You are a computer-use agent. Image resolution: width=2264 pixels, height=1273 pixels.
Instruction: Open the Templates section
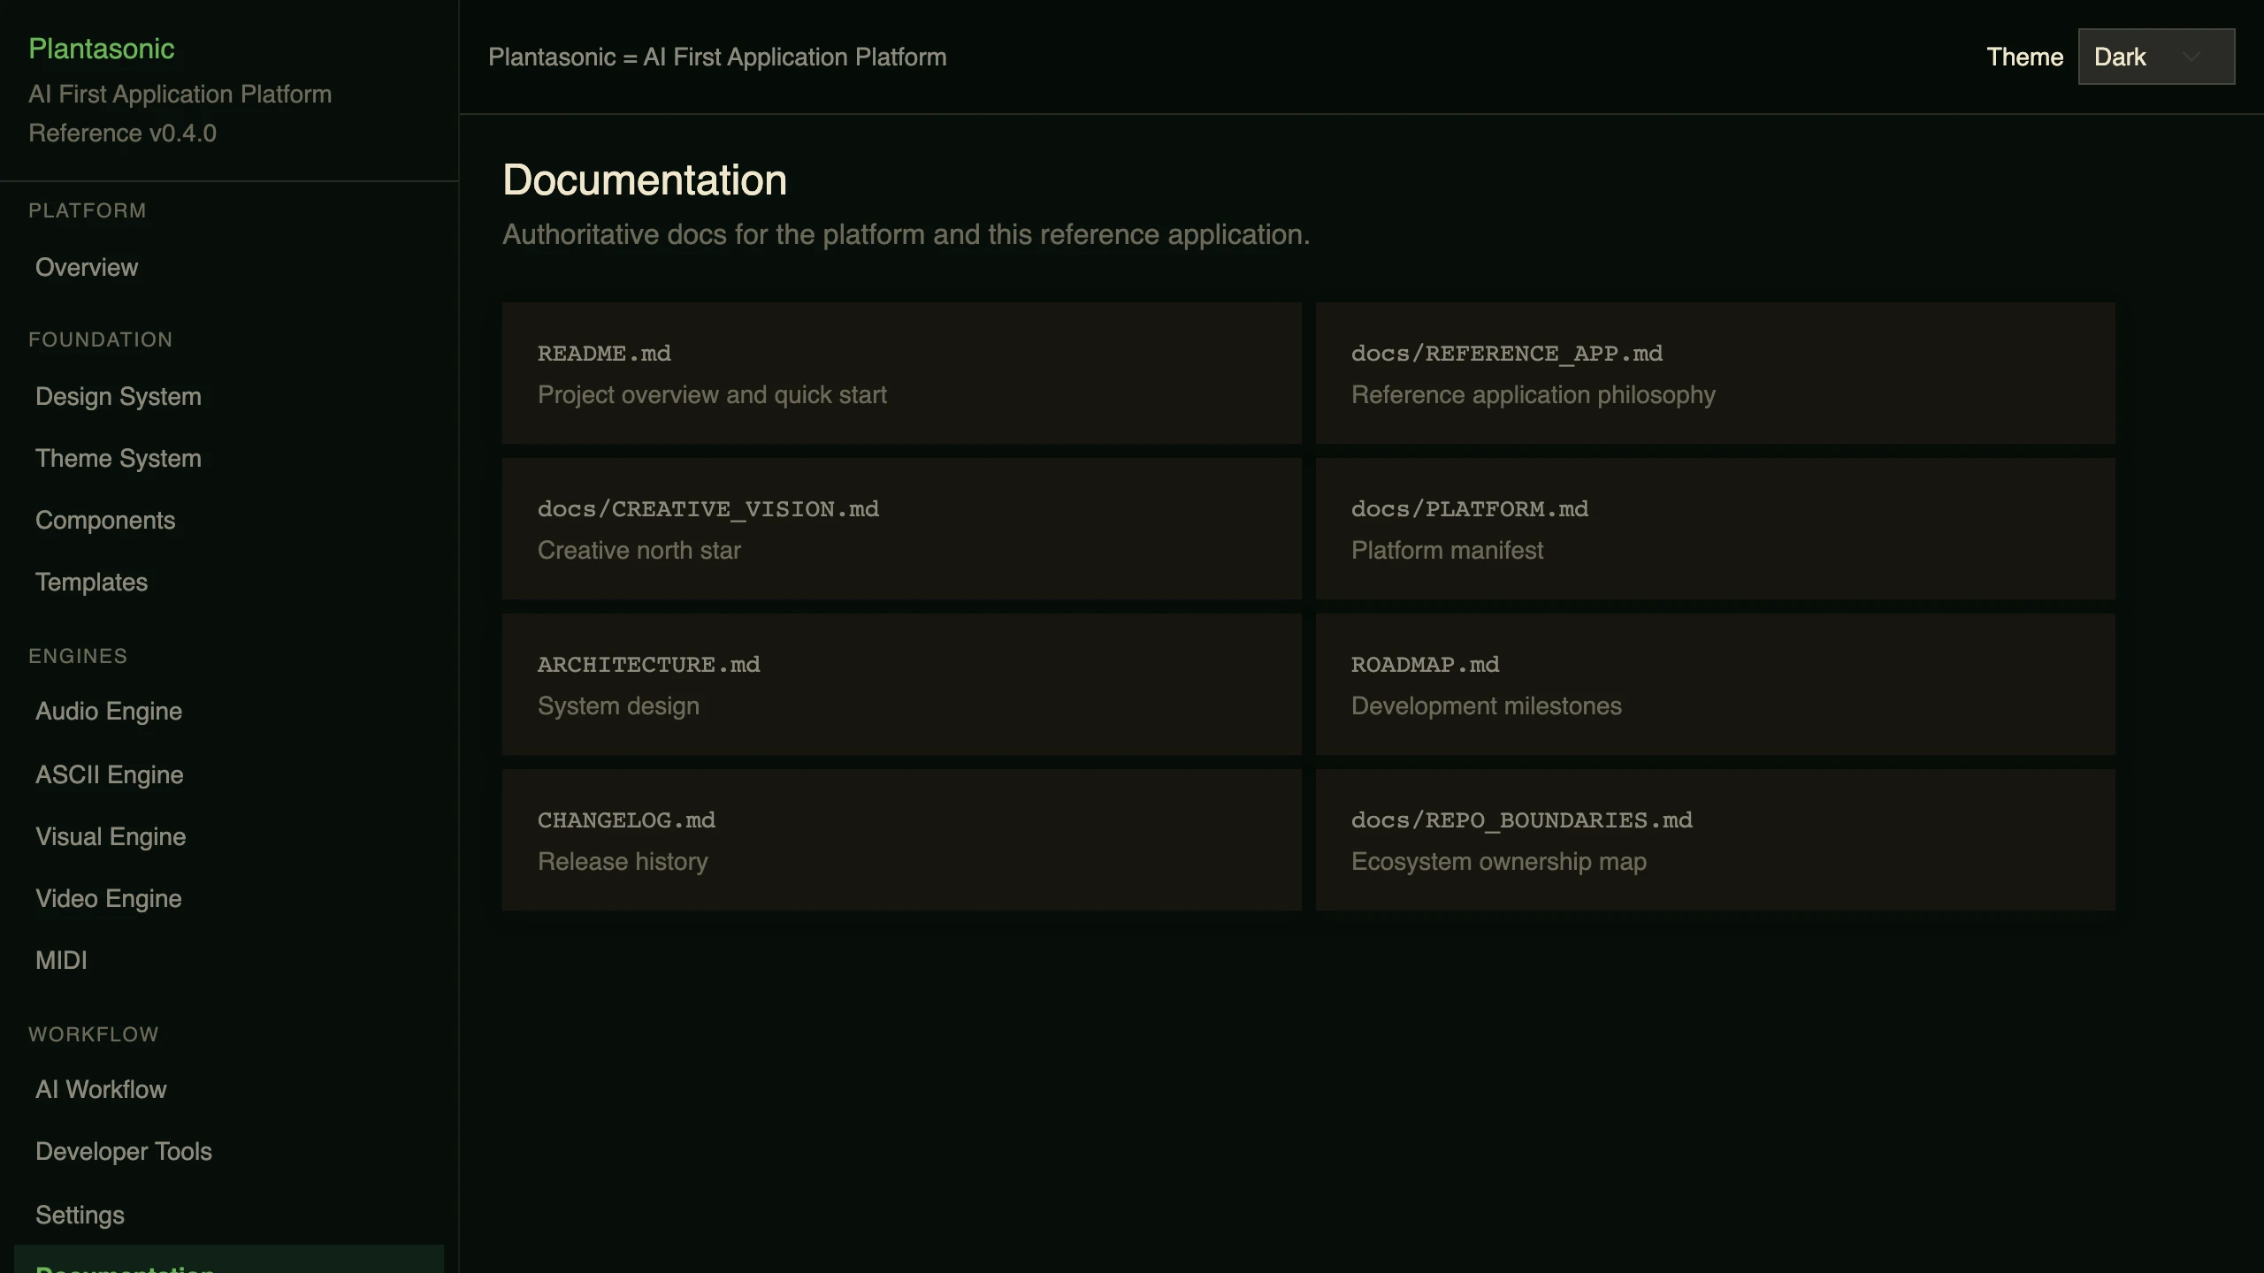point(229,582)
